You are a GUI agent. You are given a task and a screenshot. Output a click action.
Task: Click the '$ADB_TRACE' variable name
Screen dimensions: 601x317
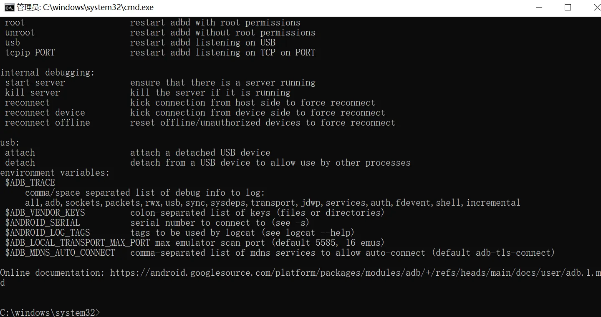tap(30, 183)
